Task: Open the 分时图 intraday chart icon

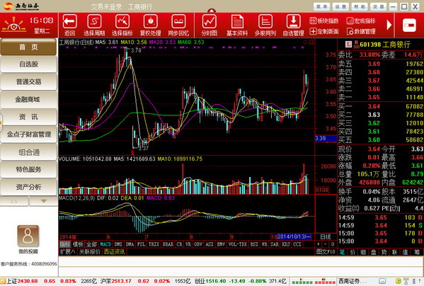Action: point(210,22)
